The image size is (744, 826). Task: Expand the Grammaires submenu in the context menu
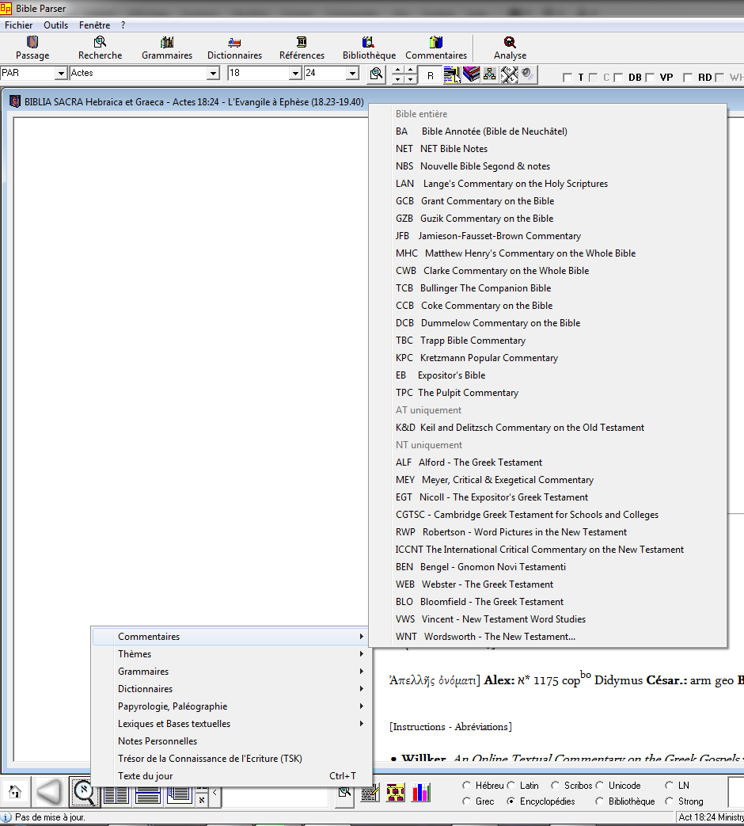tap(230, 671)
